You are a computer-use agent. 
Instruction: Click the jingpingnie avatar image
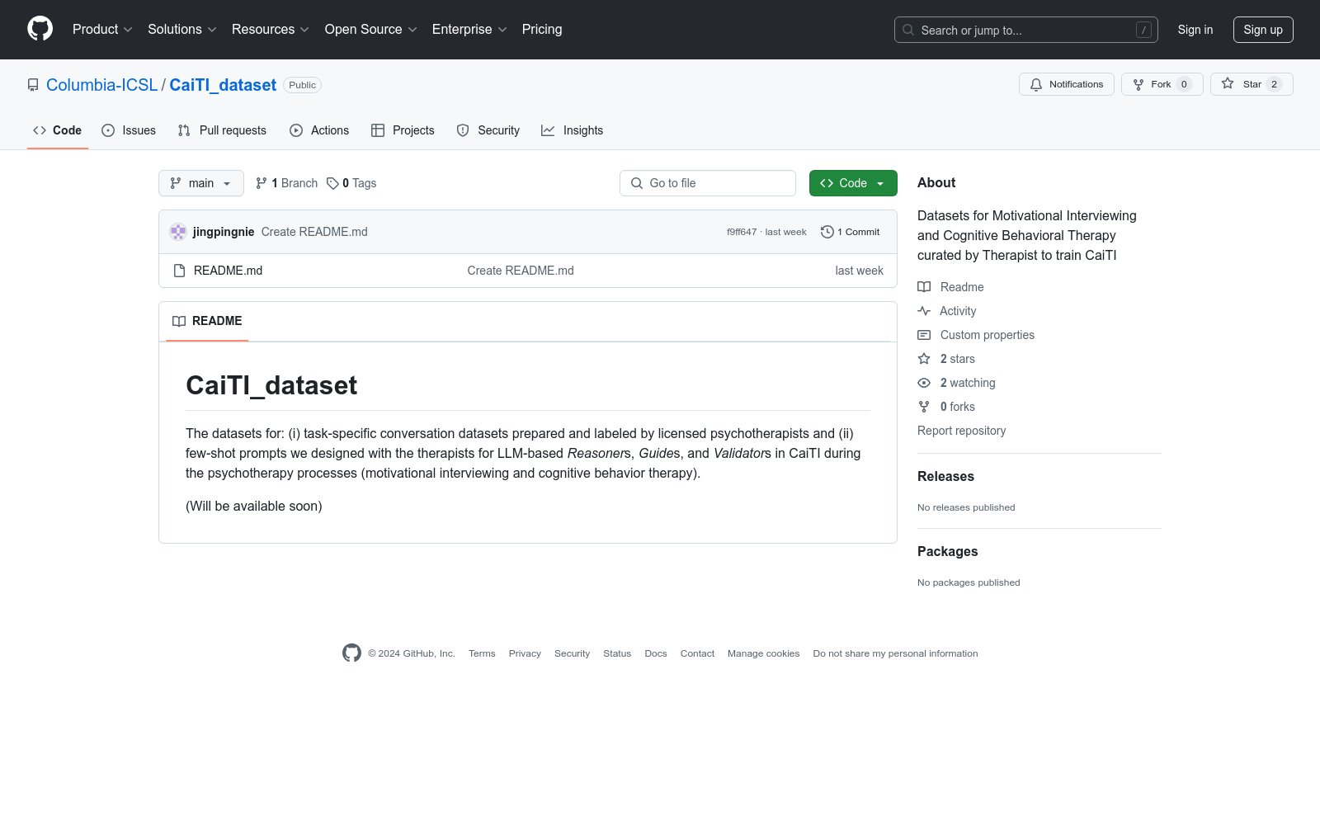point(178,232)
